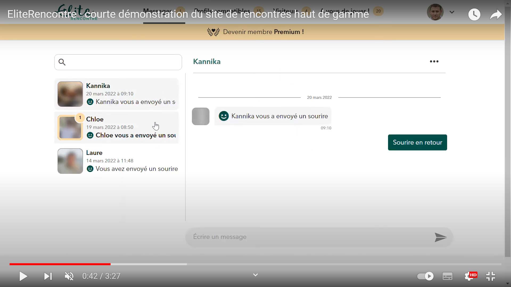Select the Chloe conversation name
The width and height of the screenshot is (511, 287).
[x=95, y=119]
